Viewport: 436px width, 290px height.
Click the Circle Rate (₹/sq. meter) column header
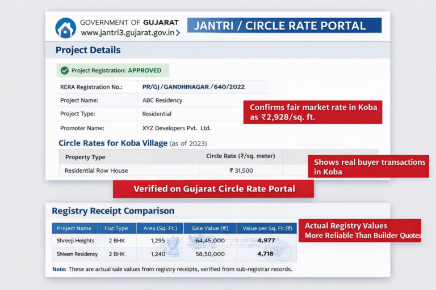[x=241, y=156]
